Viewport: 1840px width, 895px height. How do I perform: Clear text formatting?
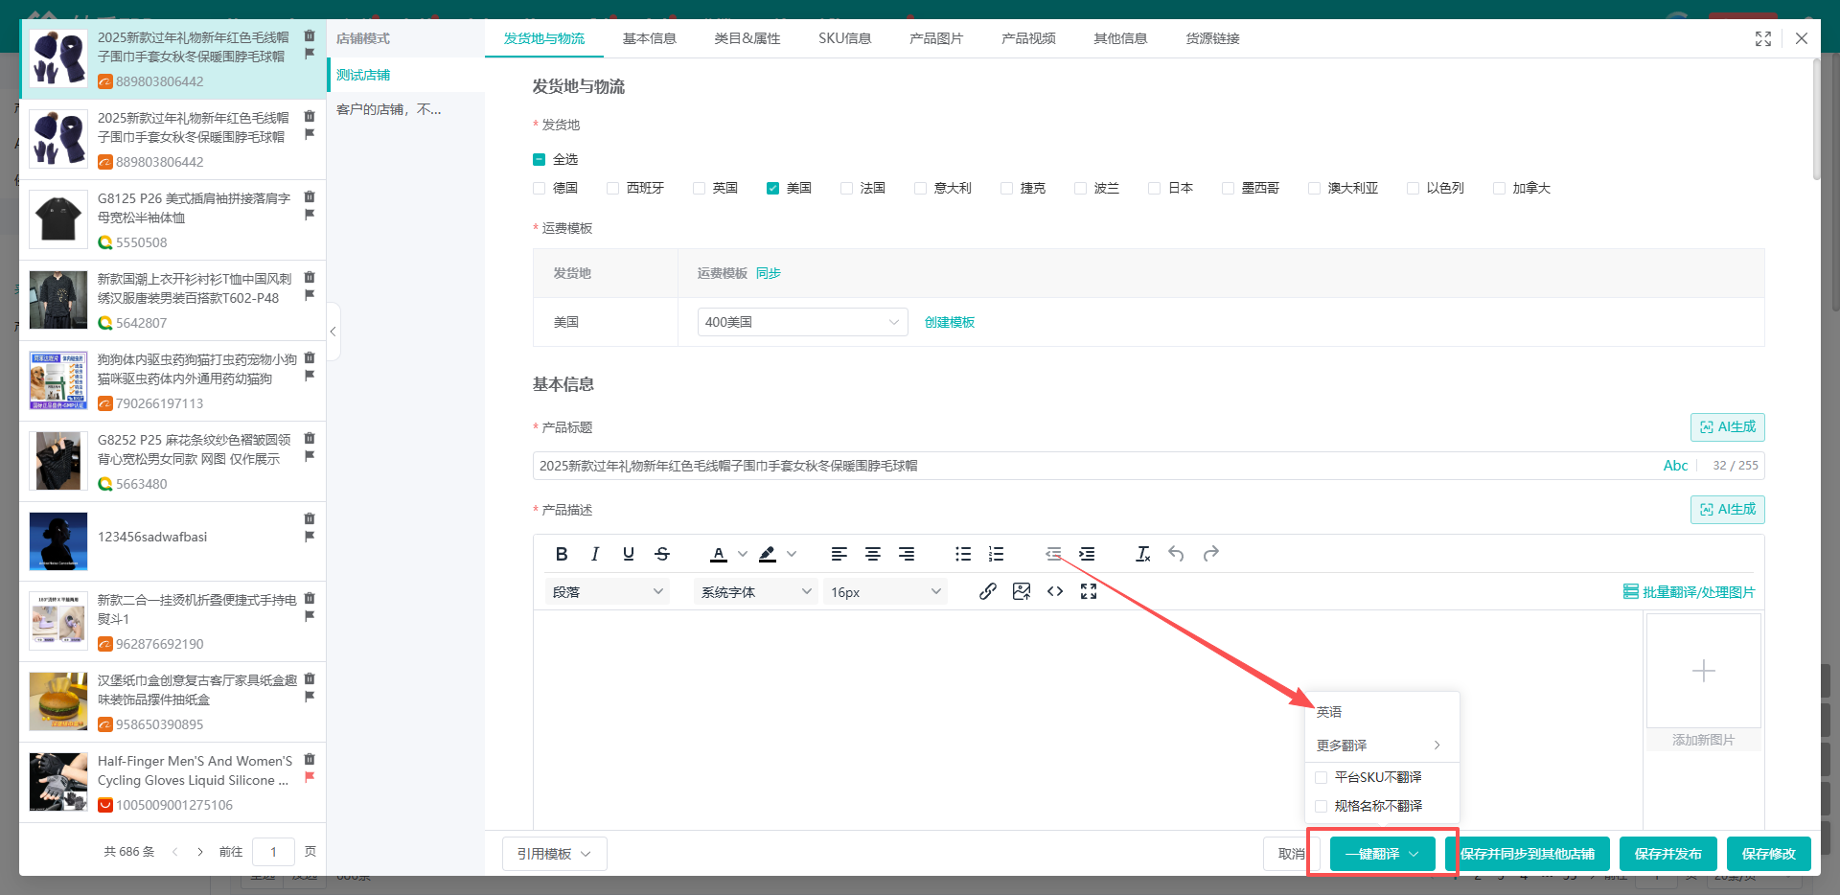pyautogui.click(x=1143, y=554)
